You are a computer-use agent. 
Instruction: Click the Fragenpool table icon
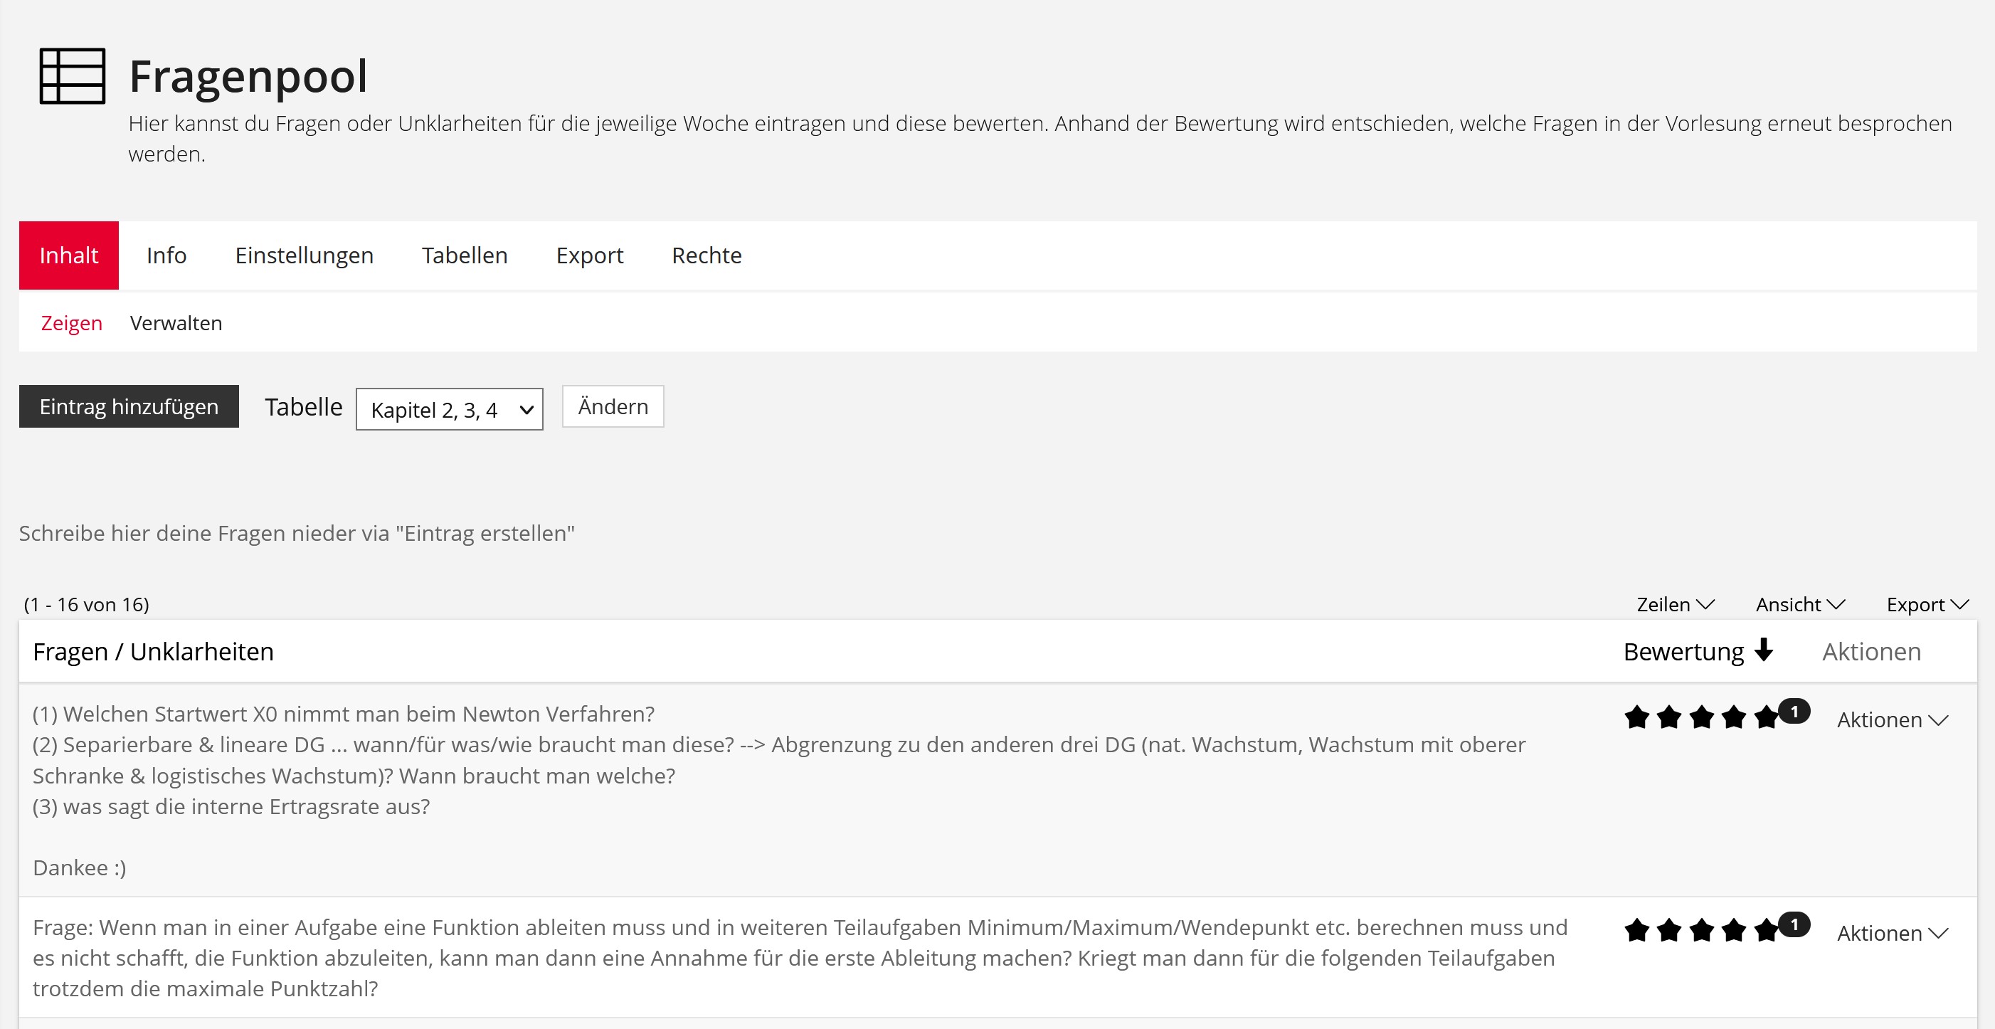[x=72, y=76]
